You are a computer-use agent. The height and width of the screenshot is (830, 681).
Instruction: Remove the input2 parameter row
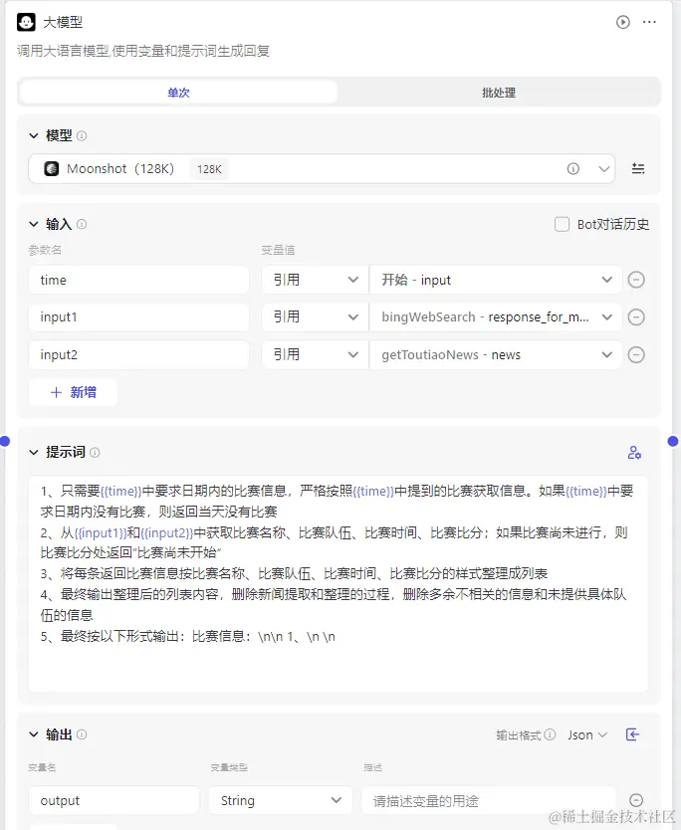tap(636, 354)
